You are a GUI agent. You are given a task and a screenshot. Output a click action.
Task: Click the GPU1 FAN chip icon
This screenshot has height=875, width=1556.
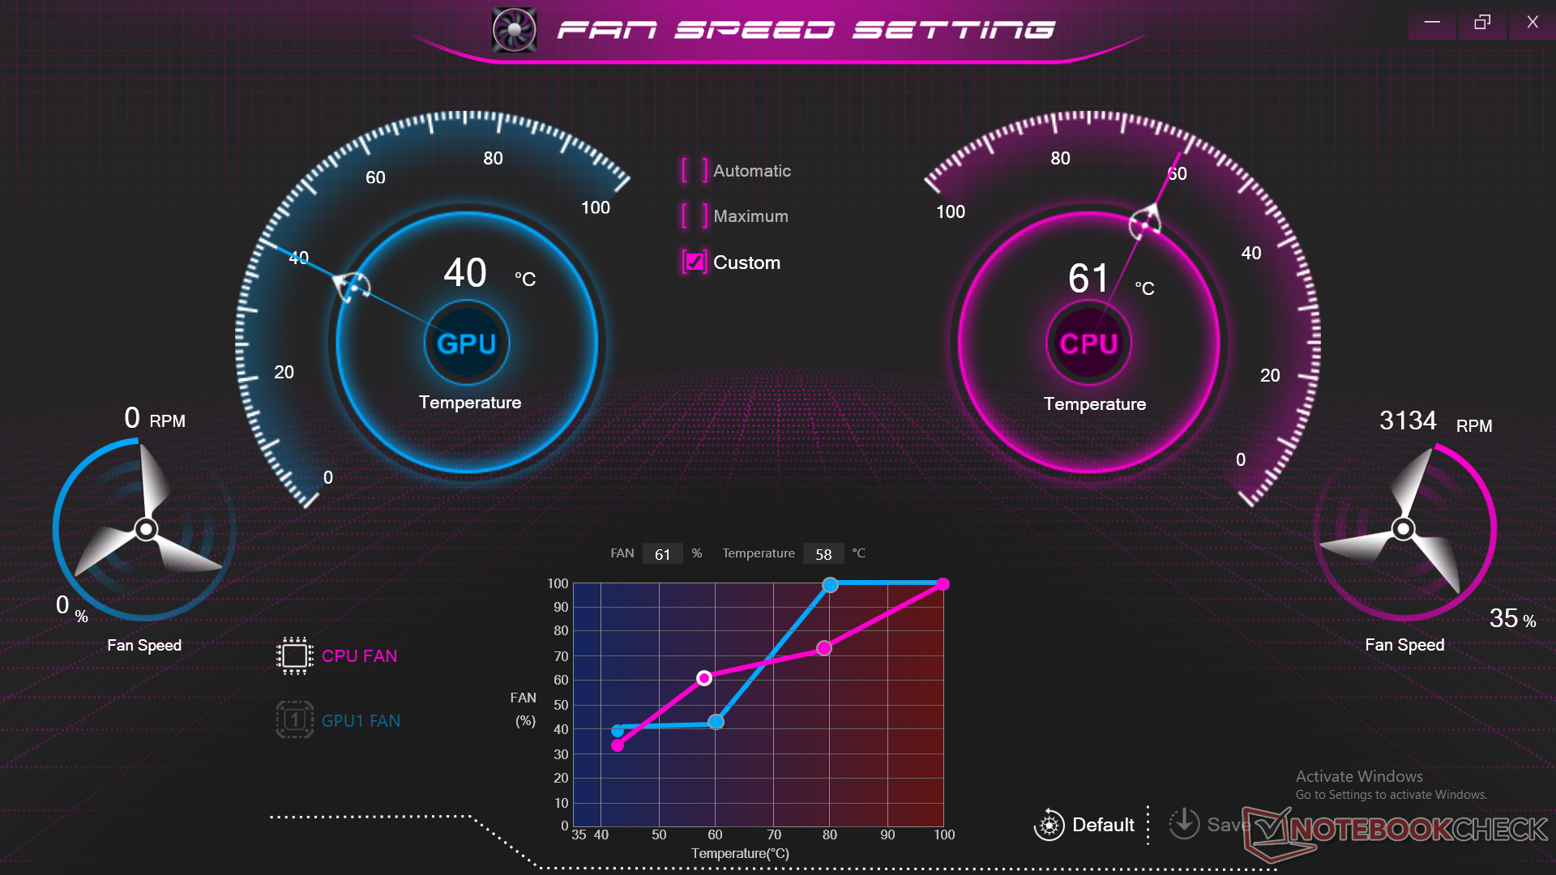pos(294,719)
